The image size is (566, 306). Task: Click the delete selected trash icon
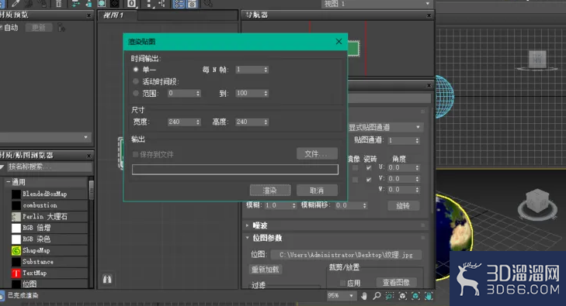(x=58, y=3)
